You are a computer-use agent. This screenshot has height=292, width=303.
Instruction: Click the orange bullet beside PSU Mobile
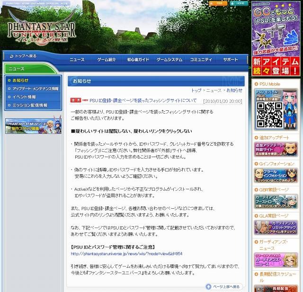(257, 84)
